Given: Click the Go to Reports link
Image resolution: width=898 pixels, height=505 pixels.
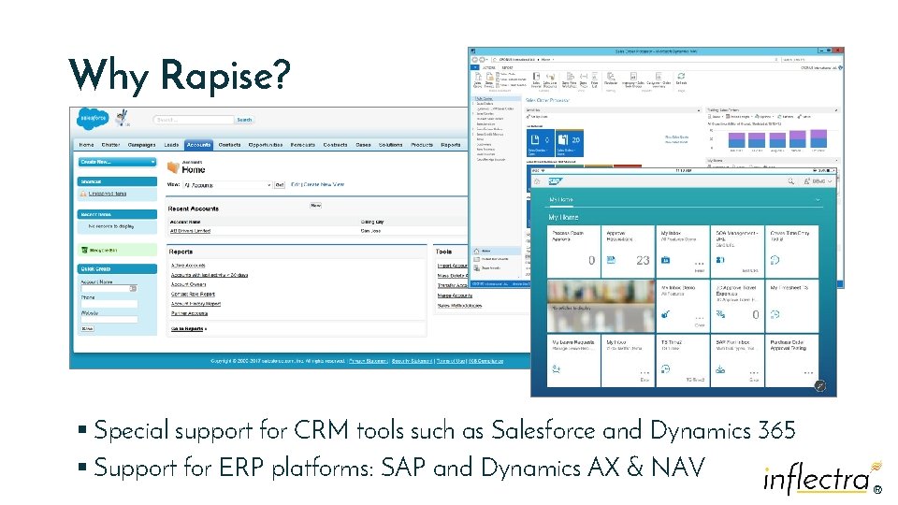Looking at the screenshot, I should click(189, 328).
